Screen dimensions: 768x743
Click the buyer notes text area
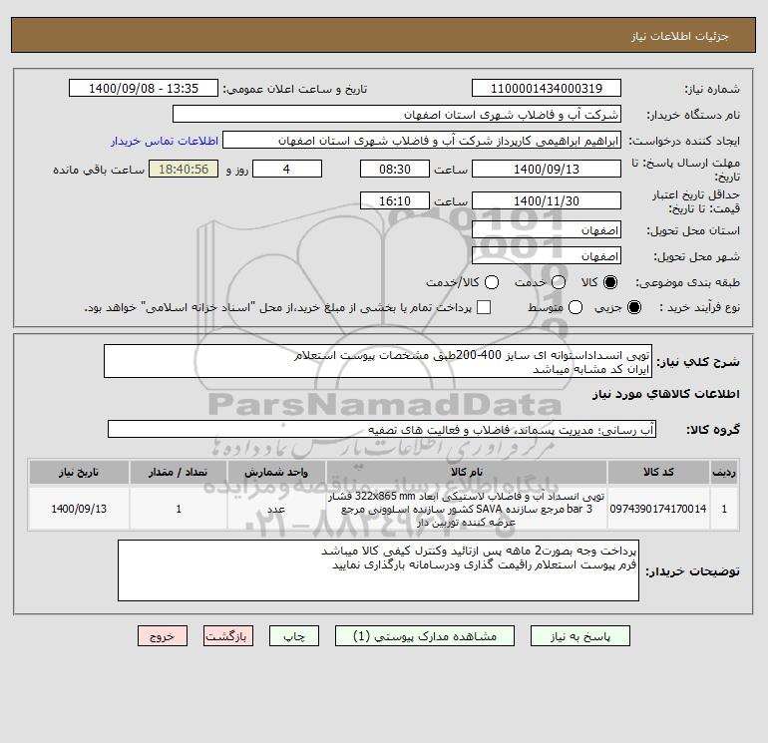378,570
